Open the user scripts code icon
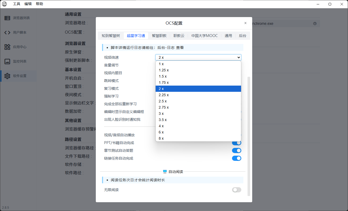The height and width of the screenshot is (211, 348). [7, 33]
